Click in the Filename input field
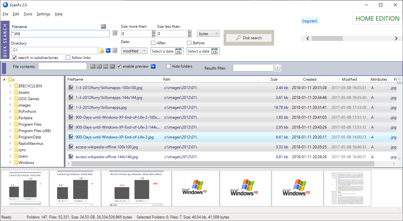Screen dimensions: 403x221 pyautogui.click(x=60, y=33)
